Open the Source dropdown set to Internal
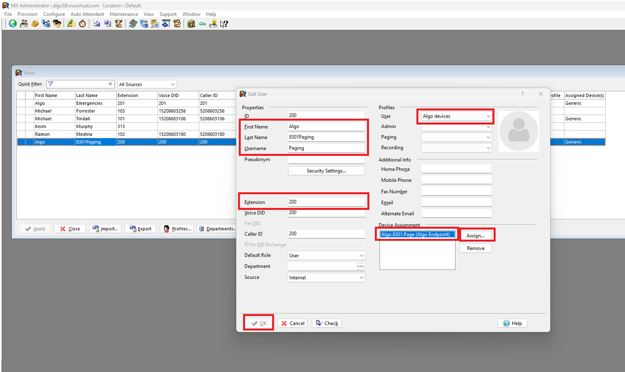This screenshot has height=372, width=625. click(x=326, y=278)
